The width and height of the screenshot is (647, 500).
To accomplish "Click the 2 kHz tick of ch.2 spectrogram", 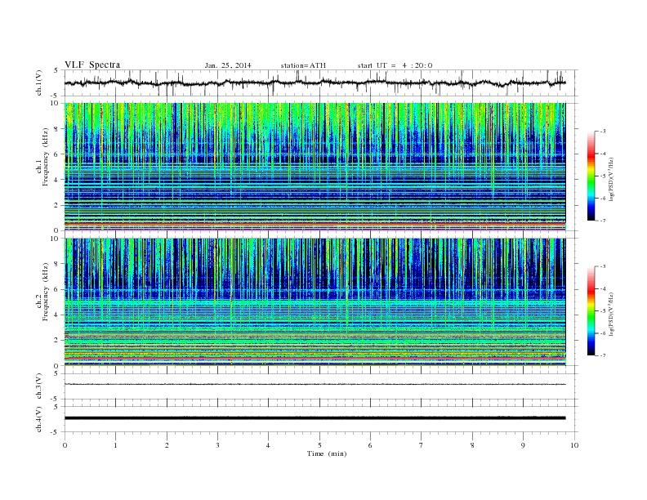I will click(x=57, y=341).
